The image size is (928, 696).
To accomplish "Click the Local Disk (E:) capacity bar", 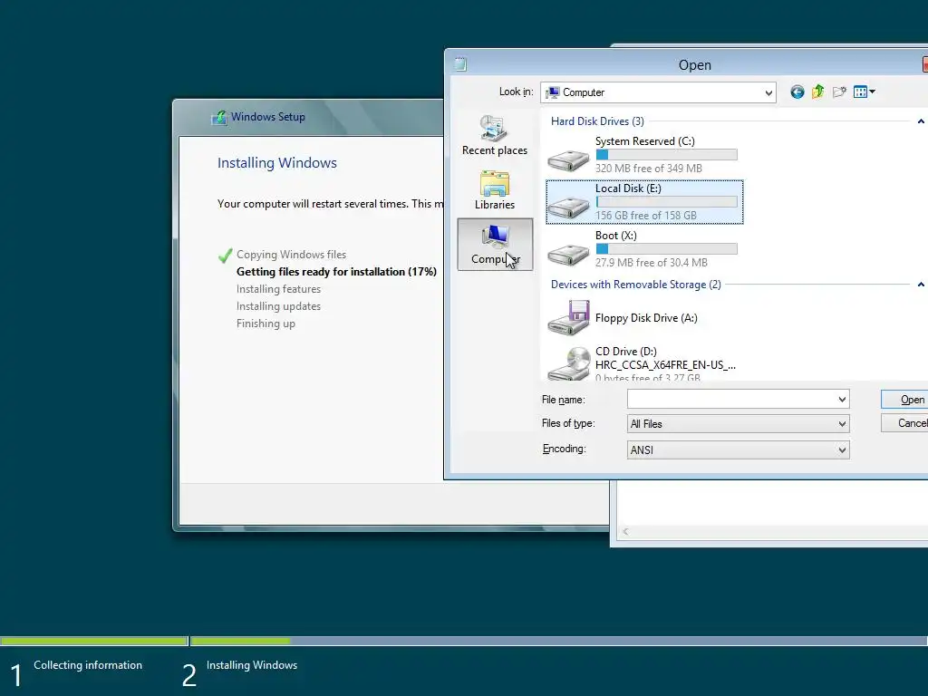I will [x=666, y=202].
